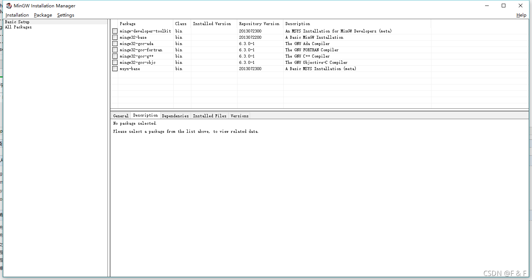
Task: Select All Packages in left pane
Action: 18,27
